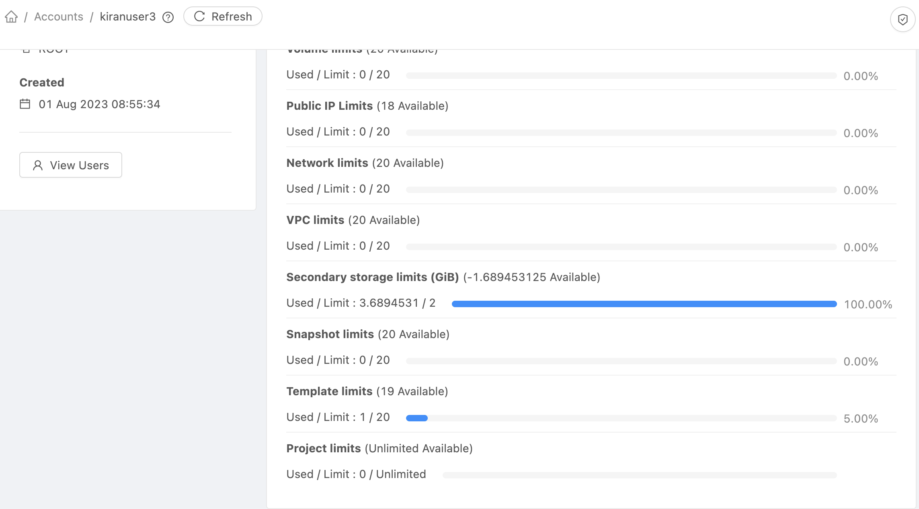Click the Network limits Used / Limit text
The height and width of the screenshot is (509, 919).
(x=338, y=189)
